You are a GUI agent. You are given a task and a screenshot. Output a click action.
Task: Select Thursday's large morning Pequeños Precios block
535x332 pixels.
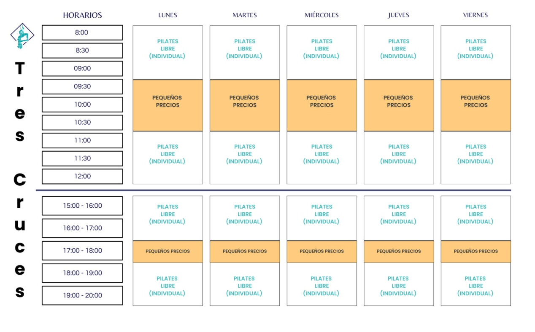tap(399, 105)
